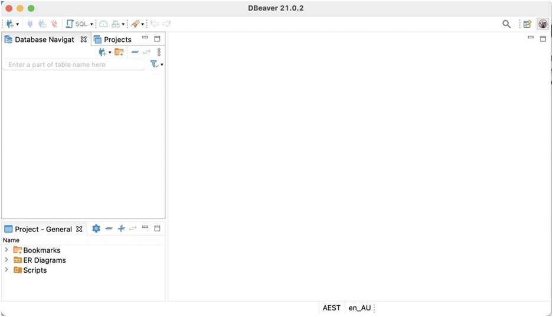Click the DBeaver perspective beaver icon
This screenshot has width=553, height=317.
pyautogui.click(x=543, y=24)
